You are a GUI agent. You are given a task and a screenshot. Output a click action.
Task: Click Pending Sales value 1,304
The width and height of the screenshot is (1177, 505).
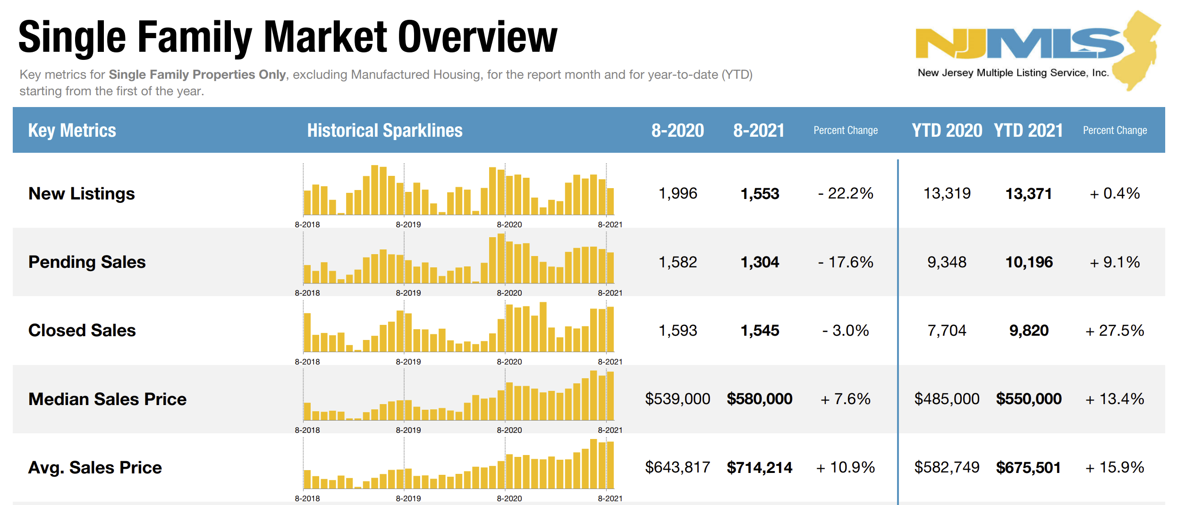pos(760,262)
